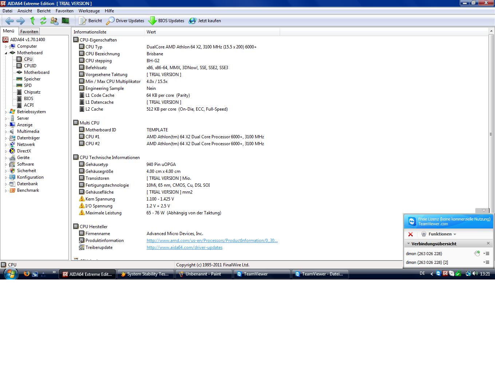This screenshot has width=495, height=365.
Task: Open the Favoriten menu in menu bar
Action: pyautogui.click(x=64, y=11)
